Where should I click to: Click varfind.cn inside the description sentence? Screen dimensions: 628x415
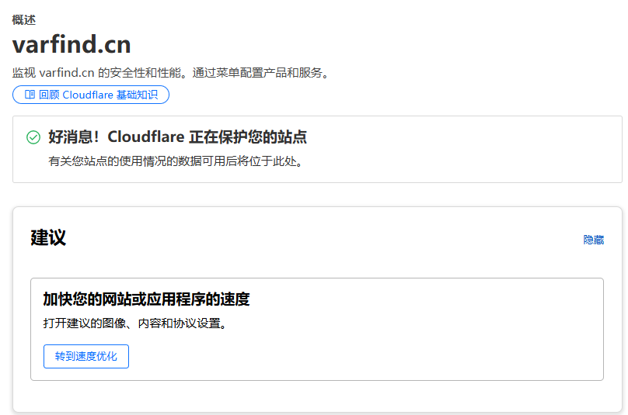tap(66, 73)
